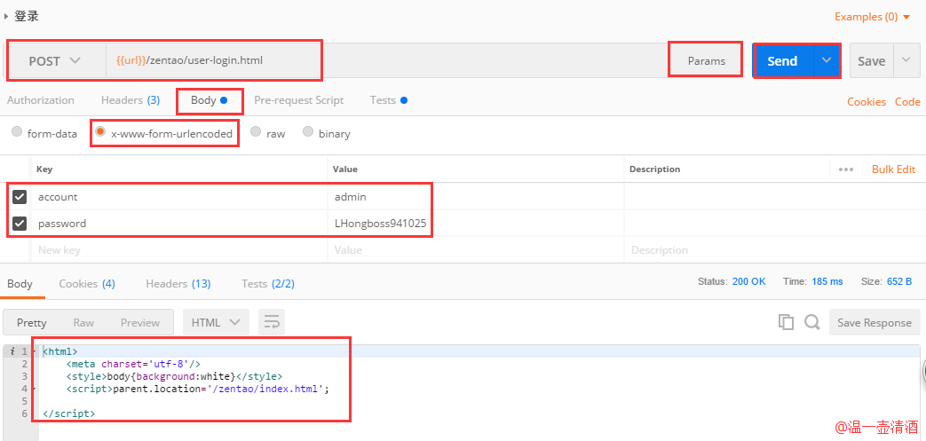Select the binary body radio option
926x441 pixels.
(308, 131)
